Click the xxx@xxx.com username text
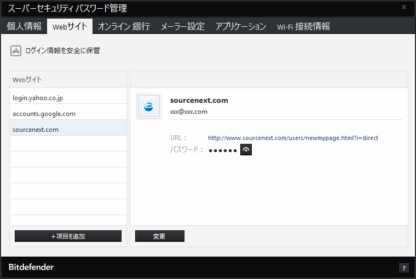Viewport: 416px width, 279px height. (189, 112)
